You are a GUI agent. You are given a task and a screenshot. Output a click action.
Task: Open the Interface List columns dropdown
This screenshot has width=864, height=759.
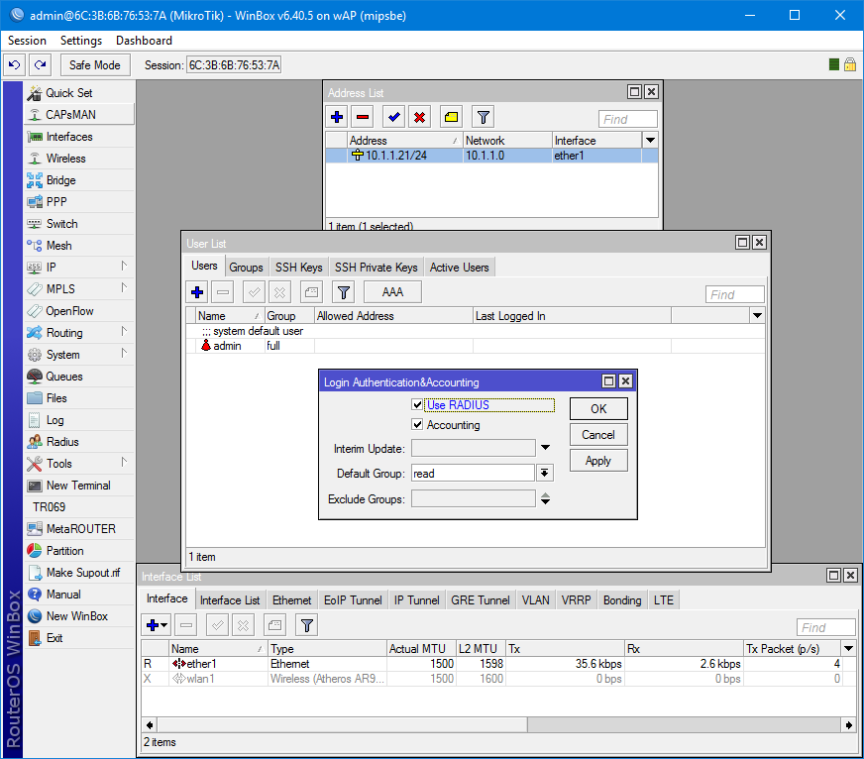click(848, 649)
